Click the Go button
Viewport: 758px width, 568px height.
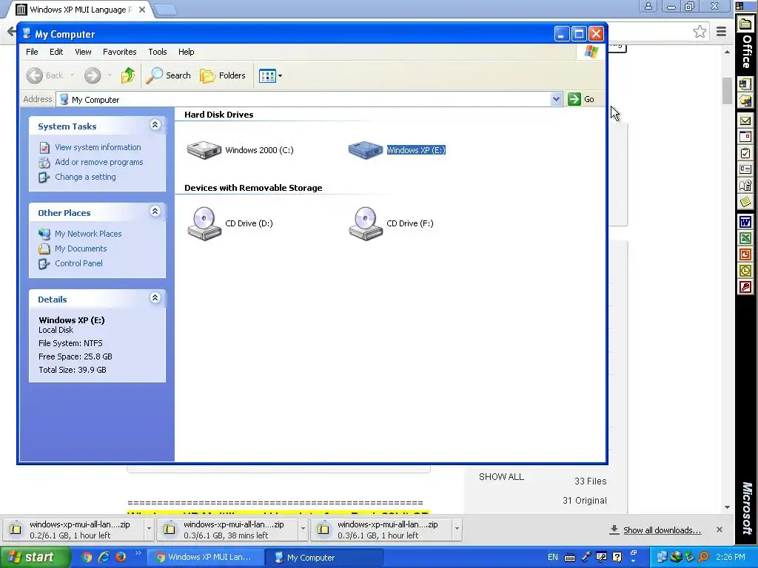point(582,100)
